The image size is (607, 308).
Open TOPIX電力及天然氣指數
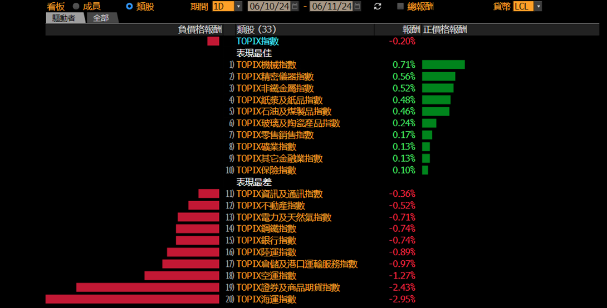coord(284,217)
